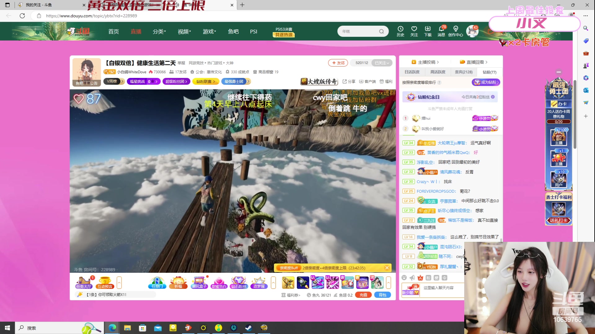Open the 关注 heart icon in header
The height and width of the screenshot is (334, 595).
pyautogui.click(x=414, y=31)
